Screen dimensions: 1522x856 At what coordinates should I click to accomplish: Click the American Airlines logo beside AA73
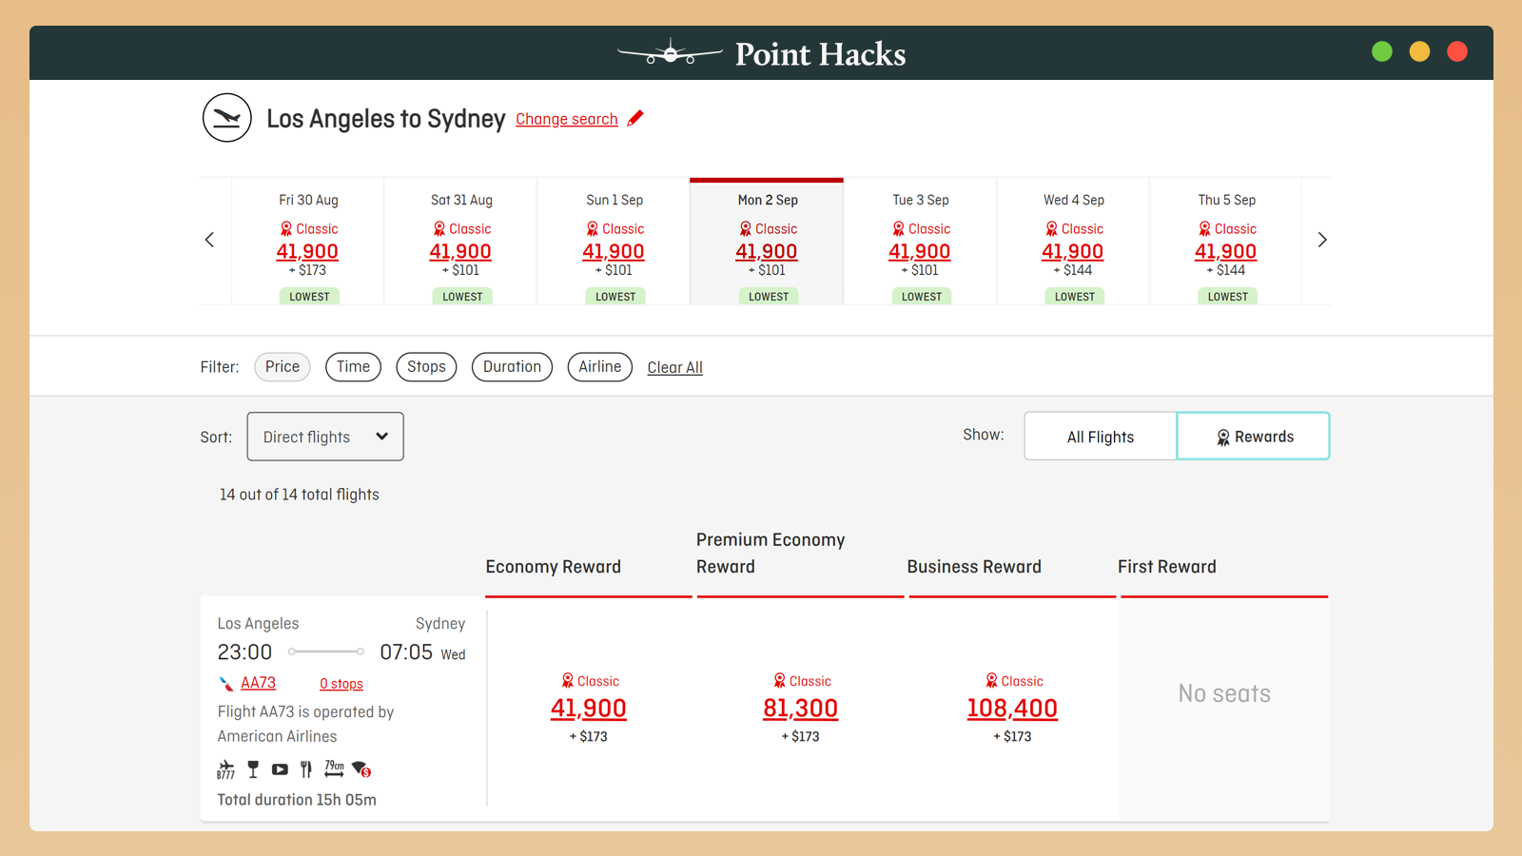tap(226, 684)
